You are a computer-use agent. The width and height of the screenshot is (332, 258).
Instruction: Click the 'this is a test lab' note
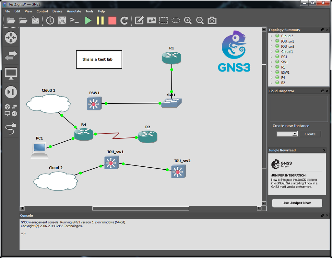click(99, 59)
